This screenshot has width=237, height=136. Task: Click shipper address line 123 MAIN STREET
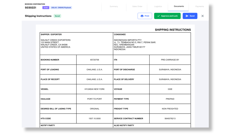coord(50,43)
